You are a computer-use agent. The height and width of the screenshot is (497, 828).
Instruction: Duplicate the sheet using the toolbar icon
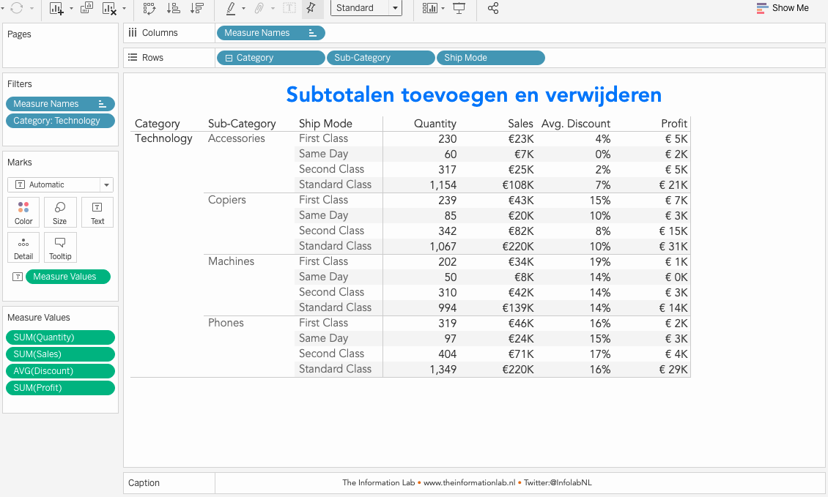[x=86, y=8]
